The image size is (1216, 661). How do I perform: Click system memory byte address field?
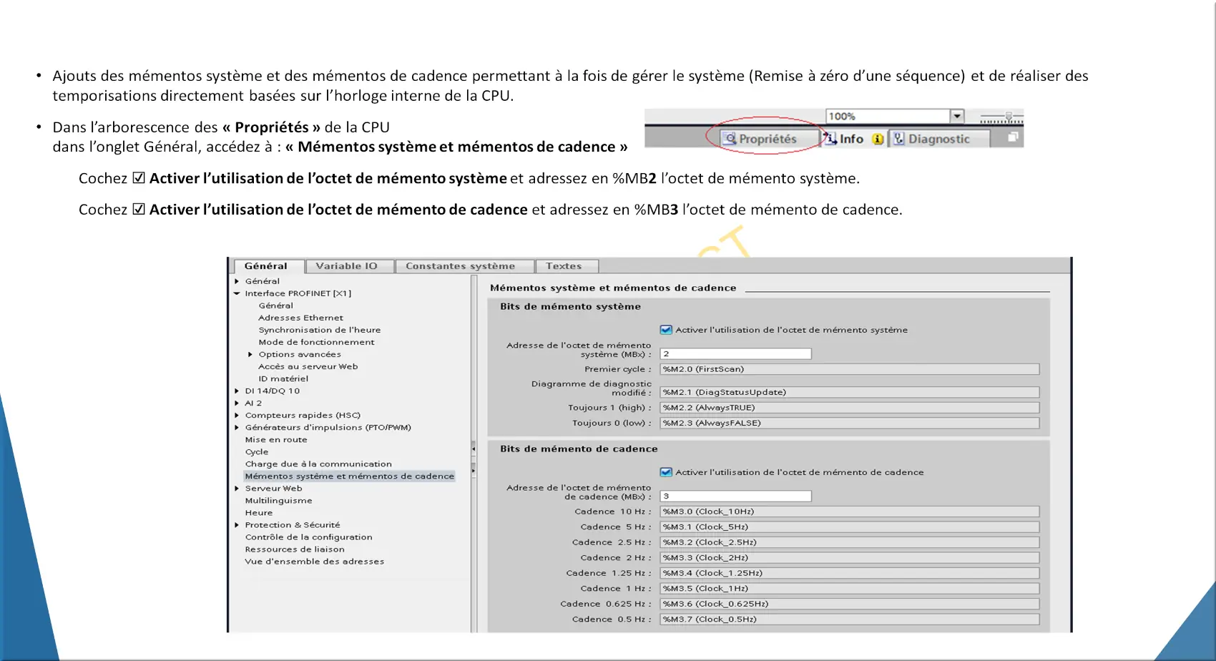(735, 353)
